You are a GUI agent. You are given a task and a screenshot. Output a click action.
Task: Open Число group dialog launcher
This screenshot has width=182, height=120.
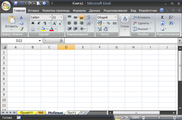coord(116,34)
